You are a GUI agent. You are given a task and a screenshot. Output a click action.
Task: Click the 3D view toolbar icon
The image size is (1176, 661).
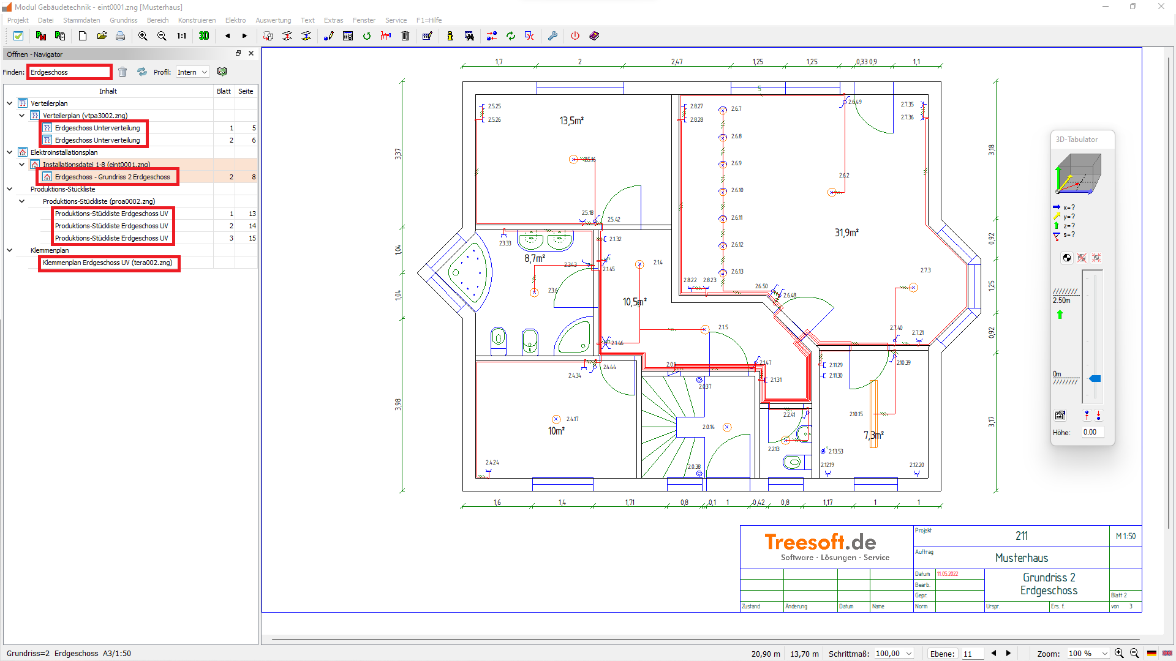tap(204, 36)
